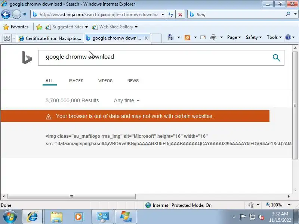Click the Print icon
This screenshot has height=224, width=299.
tap(213, 37)
